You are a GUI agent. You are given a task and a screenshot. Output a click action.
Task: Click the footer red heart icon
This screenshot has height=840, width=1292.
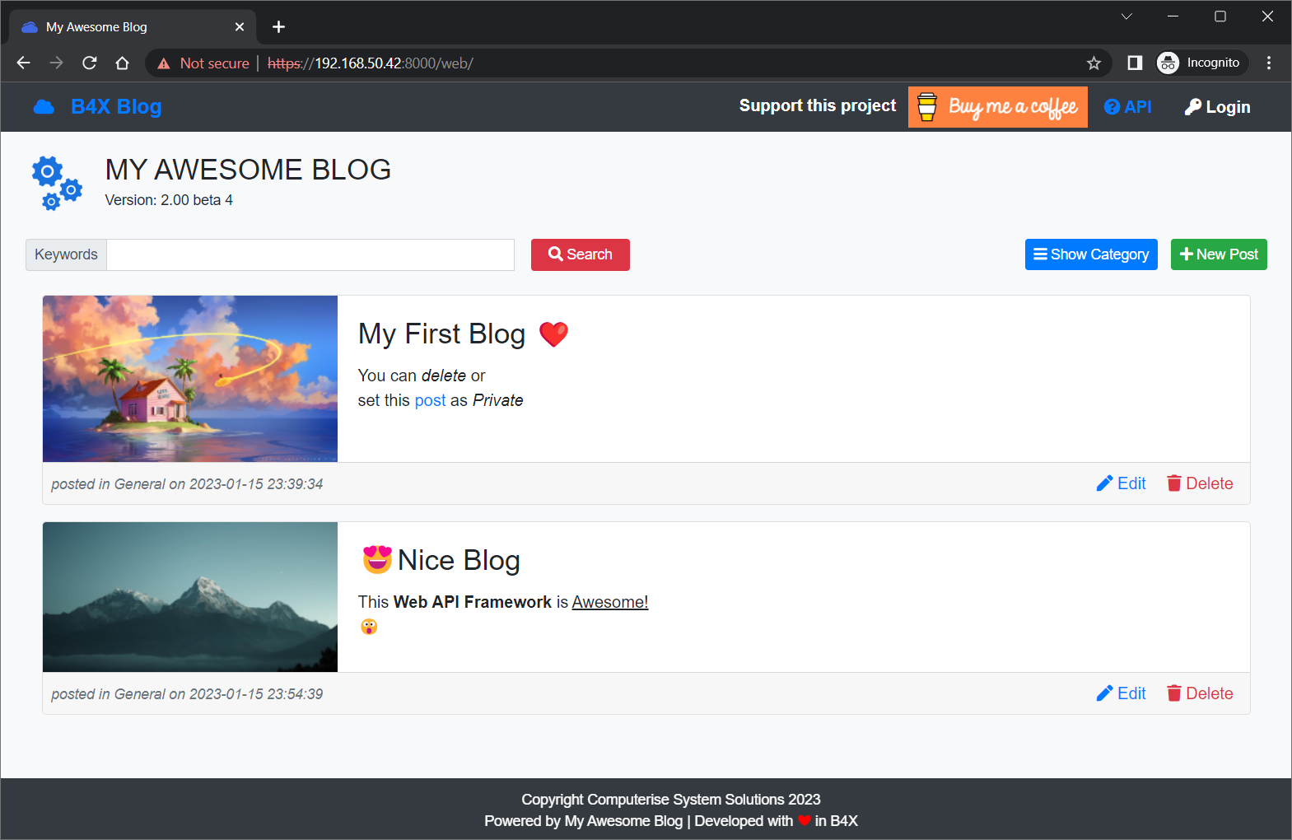click(x=805, y=821)
